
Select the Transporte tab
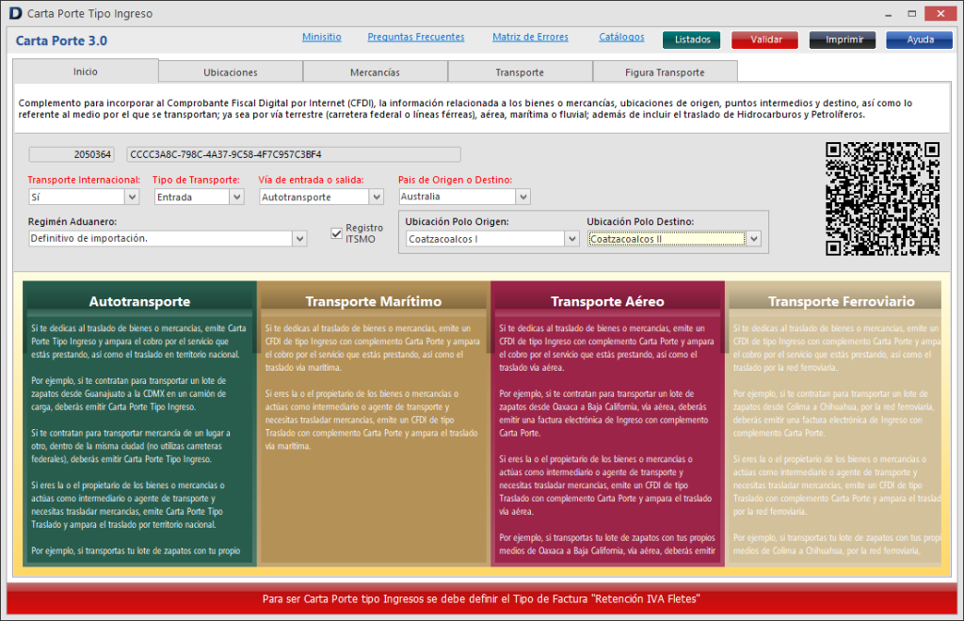(x=520, y=72)
